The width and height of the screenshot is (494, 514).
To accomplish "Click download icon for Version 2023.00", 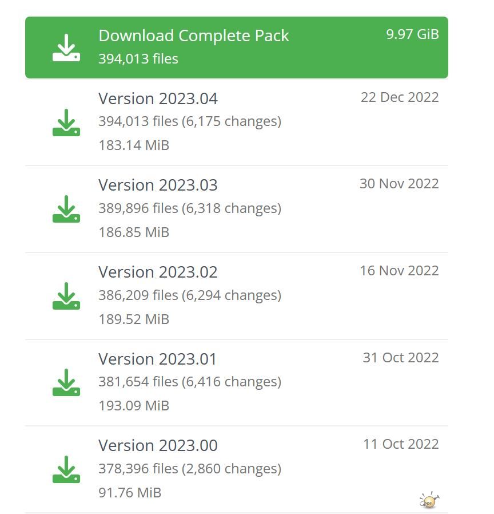I will pos(66,469).
